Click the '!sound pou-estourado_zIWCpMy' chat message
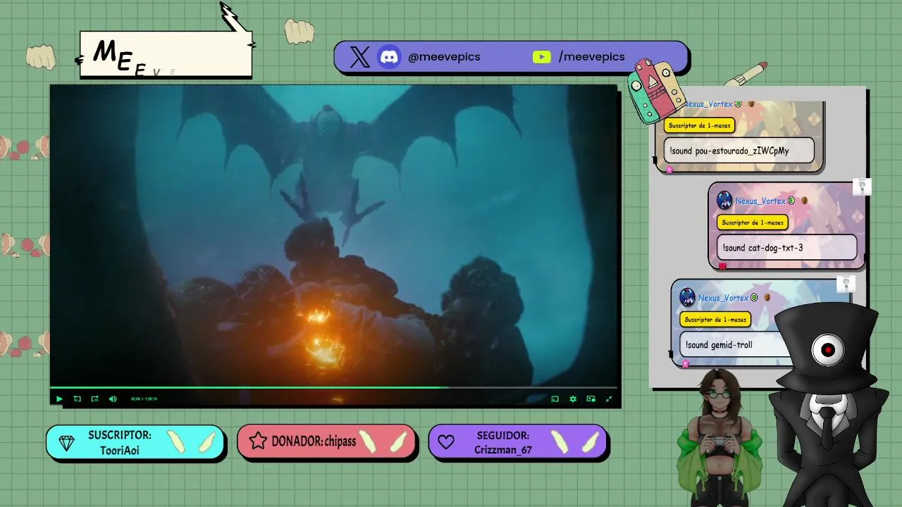The width and height of the screenshot is (902, 507). coord(739,151)
